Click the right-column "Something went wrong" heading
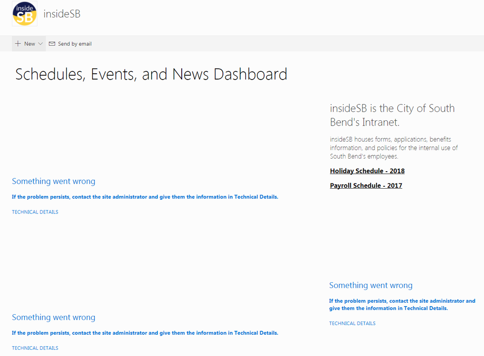 tap(371, 285)
